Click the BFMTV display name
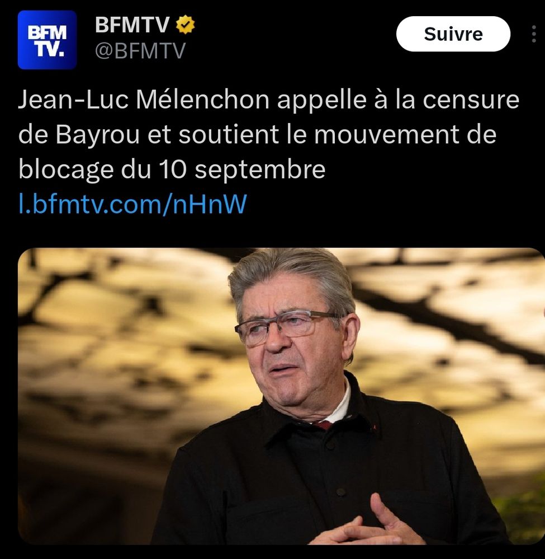Viewport: 545px width, 559px height. click(x=132, y=25)
